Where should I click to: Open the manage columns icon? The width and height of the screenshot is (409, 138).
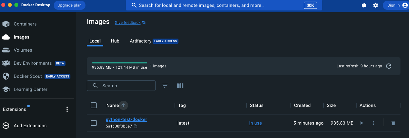tap(180, 86)
